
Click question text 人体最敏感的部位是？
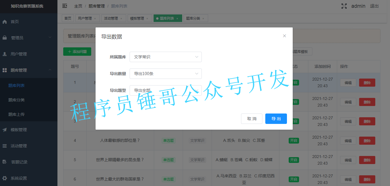120,141
